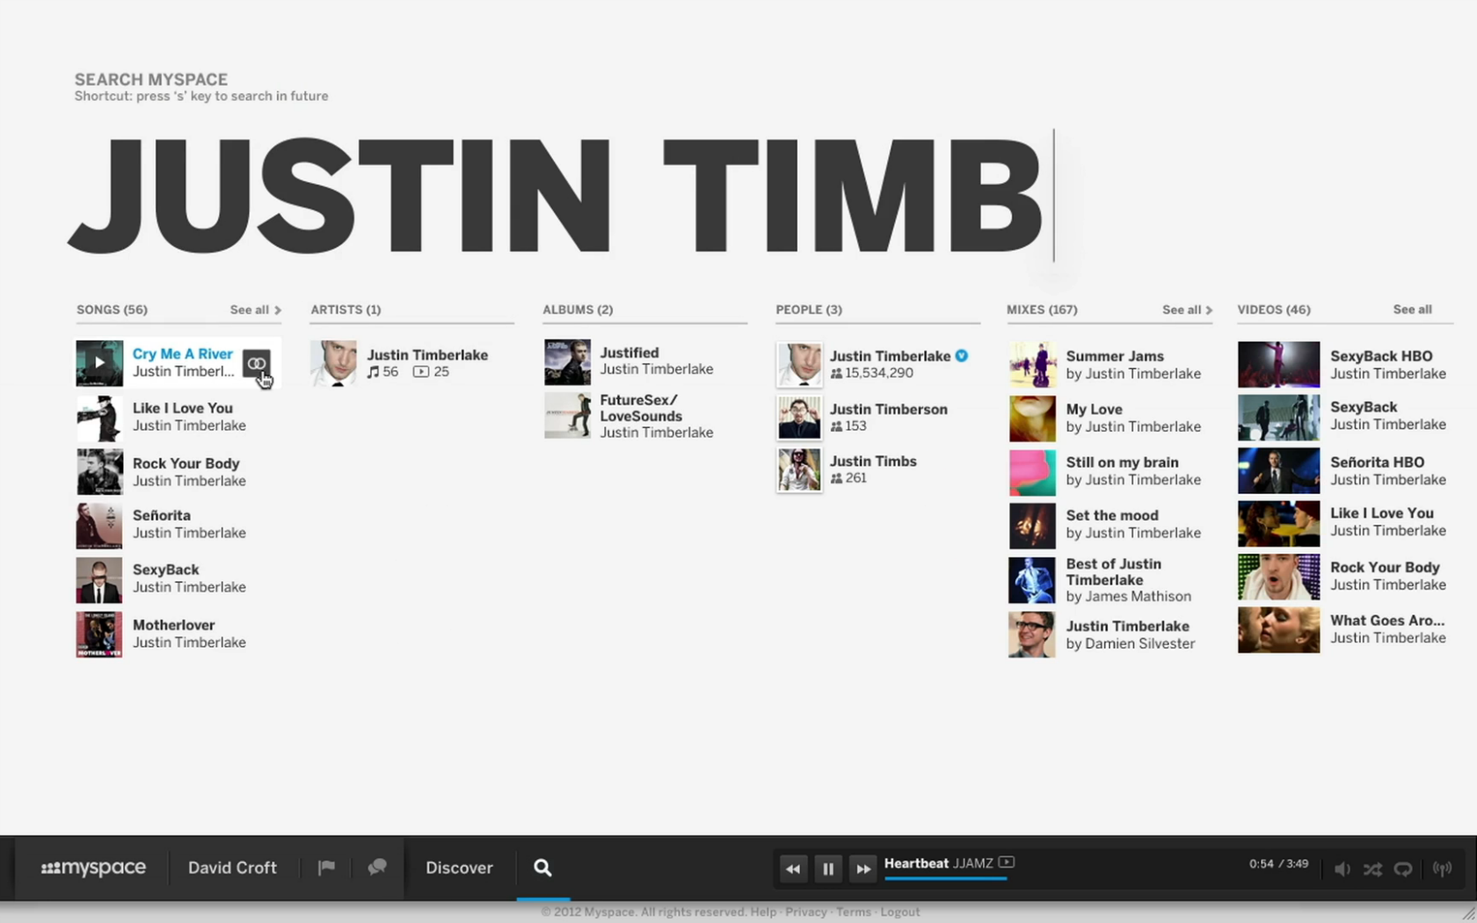Click the search magnifier icon in bottom bar

pyautogui.click(x=542, y=868)
